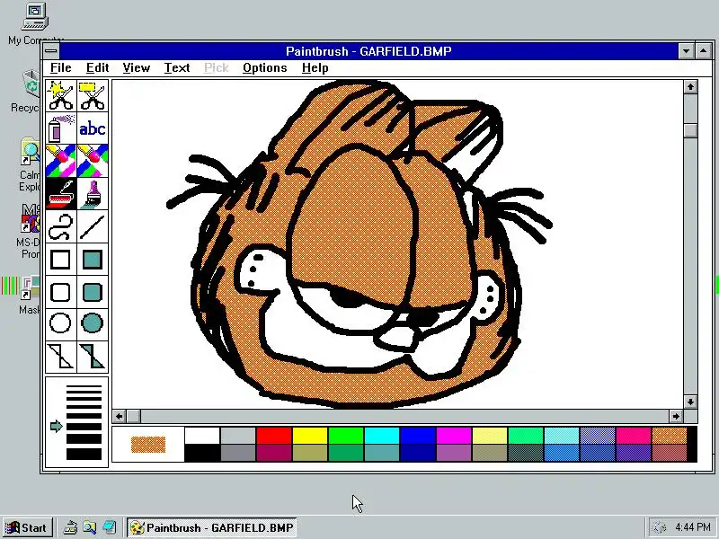The height and width of the screenshot is (539, 719).
Task: Pick the magenta color swatch
Action: point(454,436)
